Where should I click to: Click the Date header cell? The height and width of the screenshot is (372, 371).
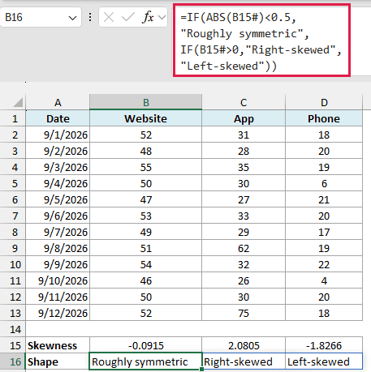tap(58, 118)
